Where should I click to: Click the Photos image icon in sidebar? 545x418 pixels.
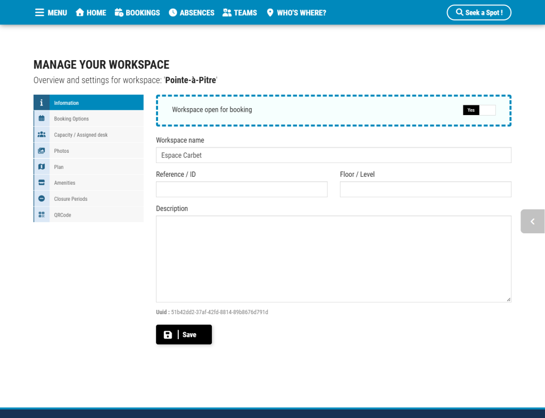pos(42,151)
